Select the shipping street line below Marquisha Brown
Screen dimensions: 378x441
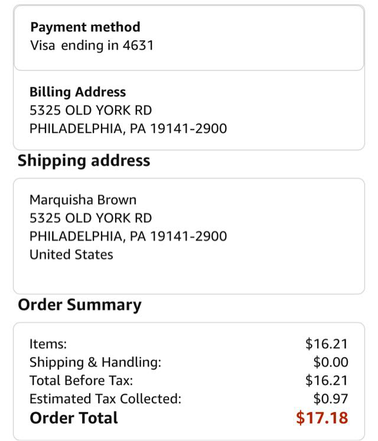point(90,218)
